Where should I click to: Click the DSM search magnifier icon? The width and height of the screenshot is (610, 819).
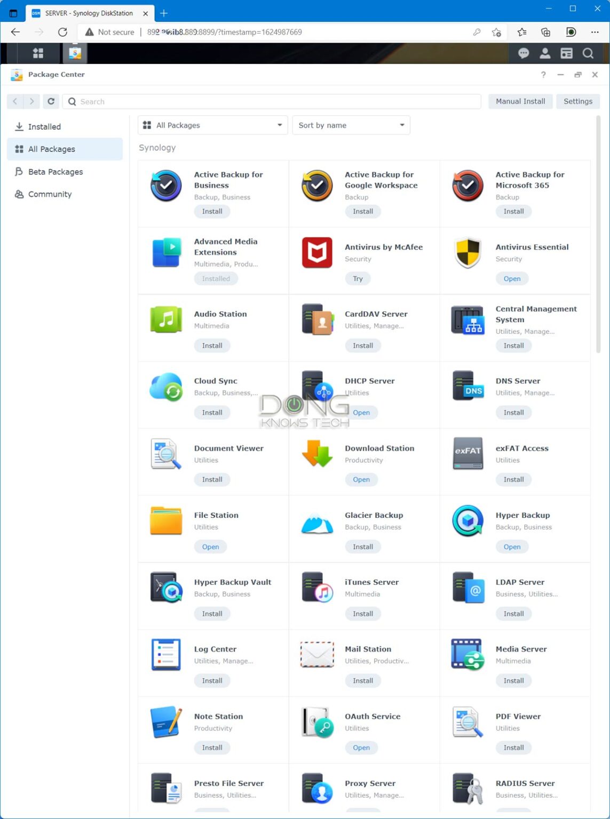tap(588, 53)
